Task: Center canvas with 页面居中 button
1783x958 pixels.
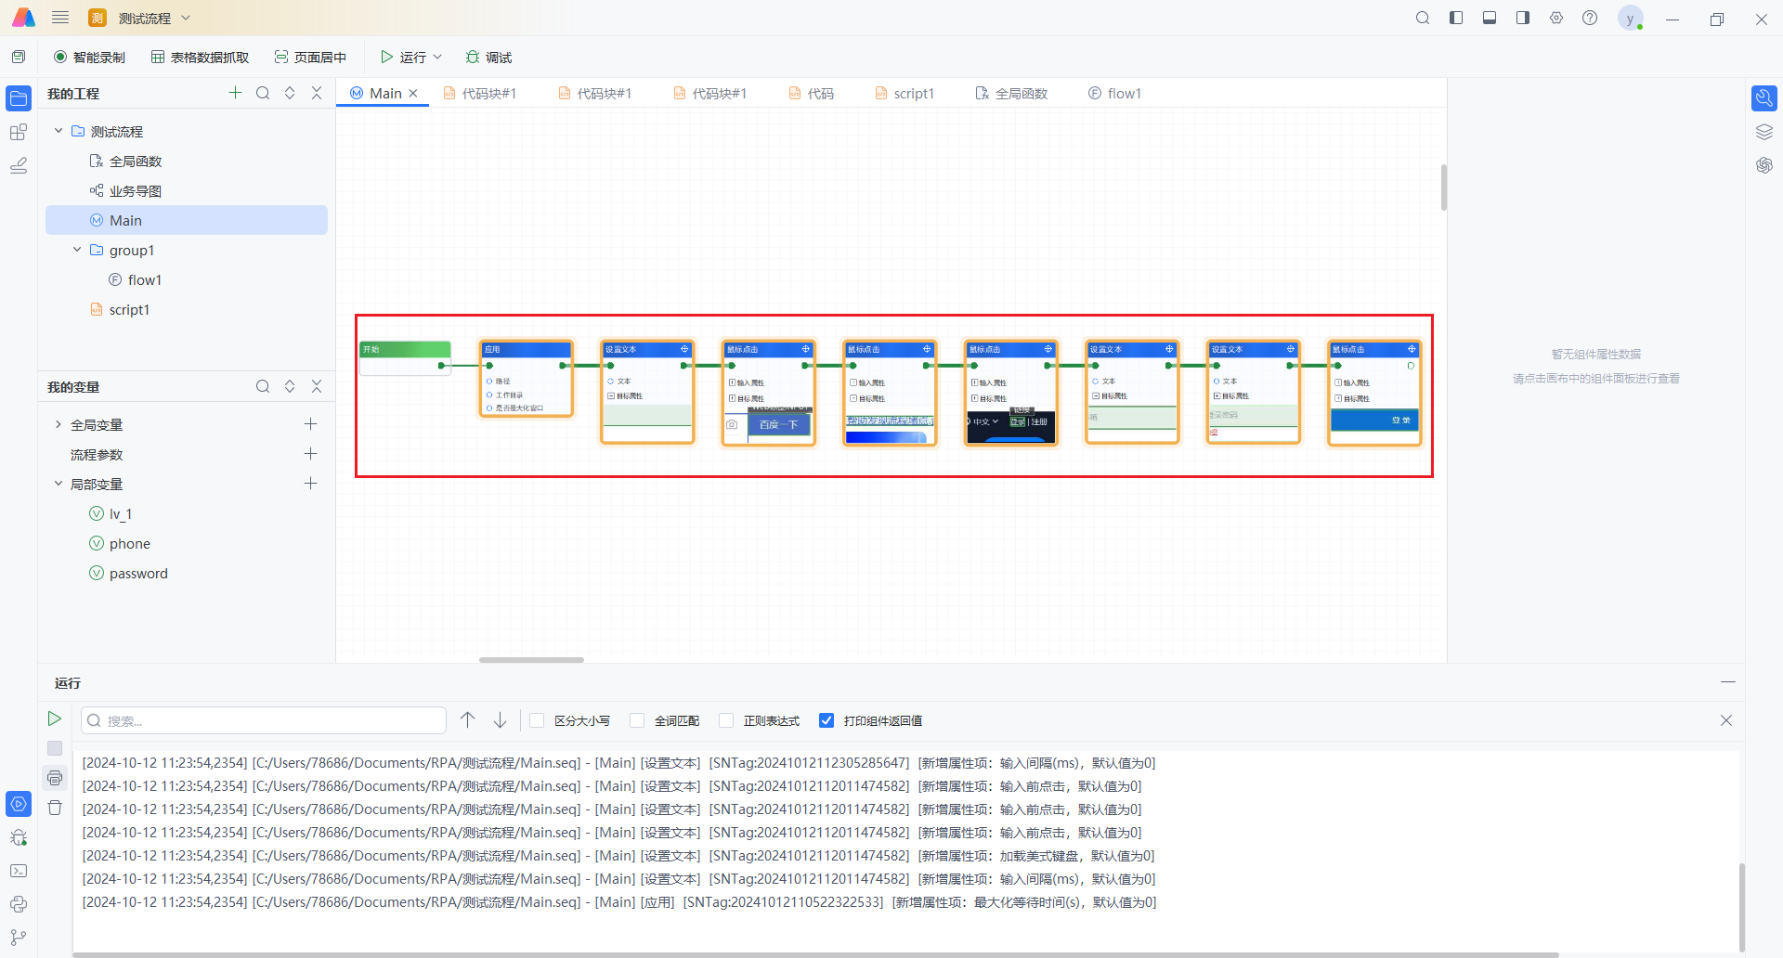Action: coord(310,58)
